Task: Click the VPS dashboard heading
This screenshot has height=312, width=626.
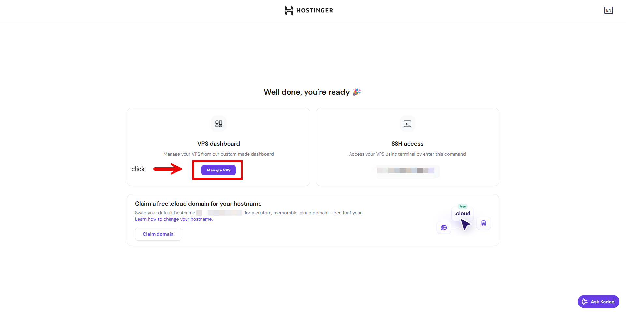Action: [218, 144]
